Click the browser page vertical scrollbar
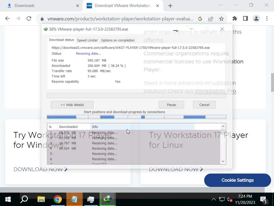 (272, 82)
